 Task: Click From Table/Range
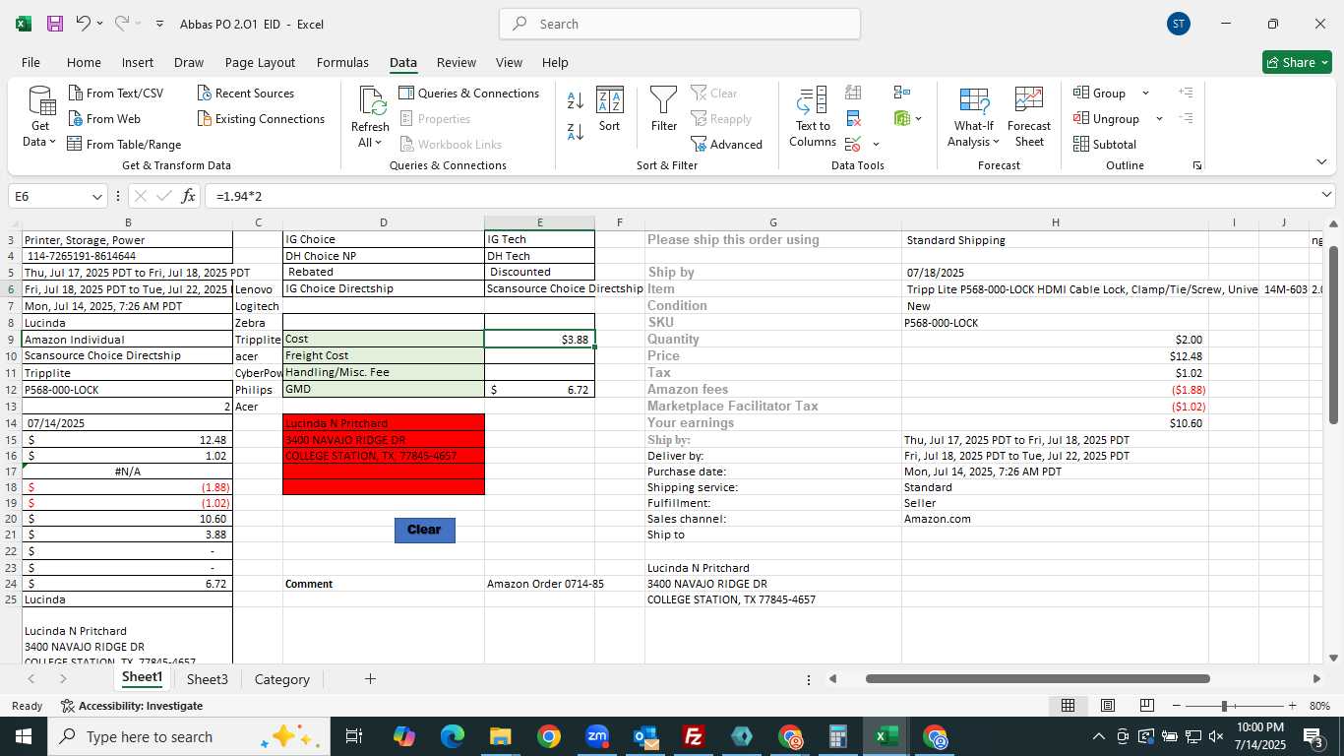(124, 145)
